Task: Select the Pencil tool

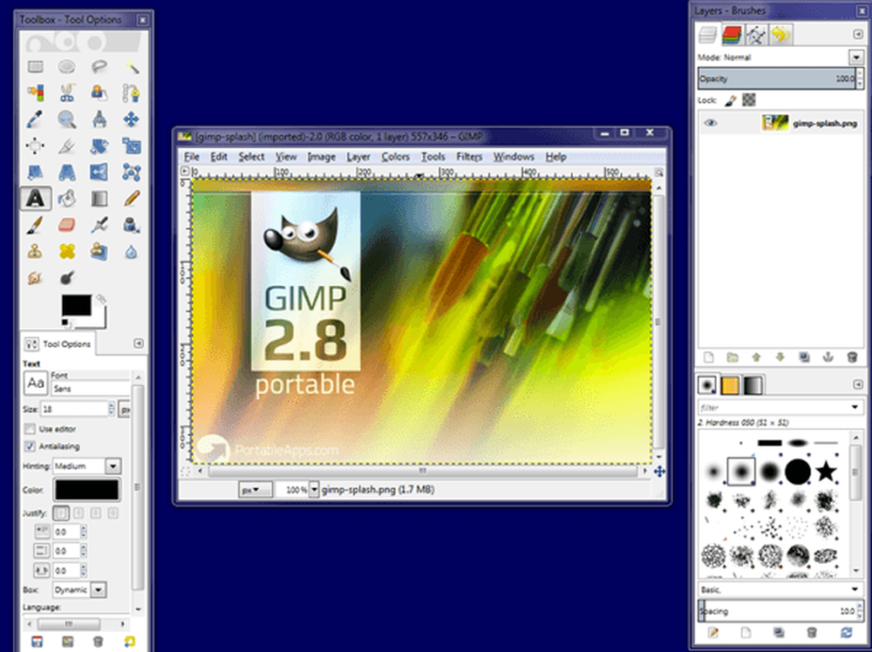Action: click(x=132, y=199)
